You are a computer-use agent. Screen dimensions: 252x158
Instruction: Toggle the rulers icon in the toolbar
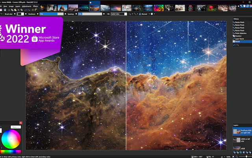tap(36, 10)
